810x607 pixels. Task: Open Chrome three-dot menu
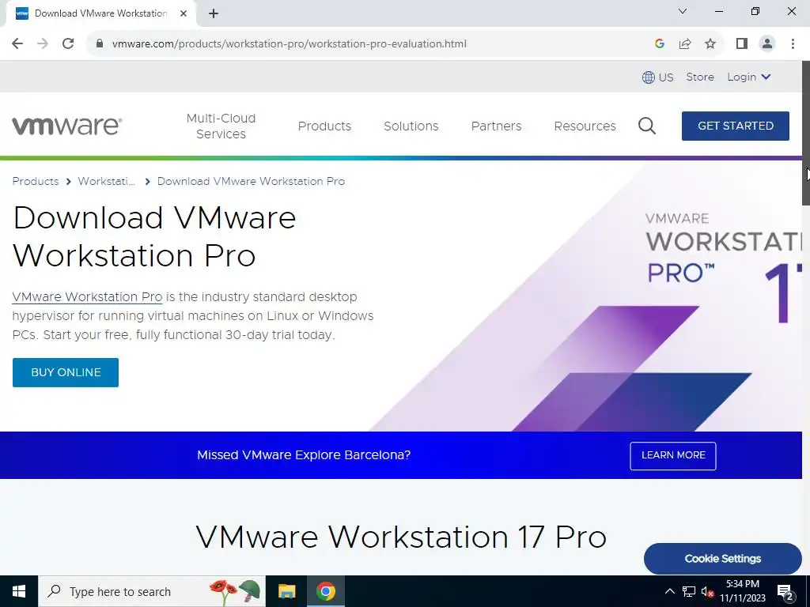click(x=793, y=44)
